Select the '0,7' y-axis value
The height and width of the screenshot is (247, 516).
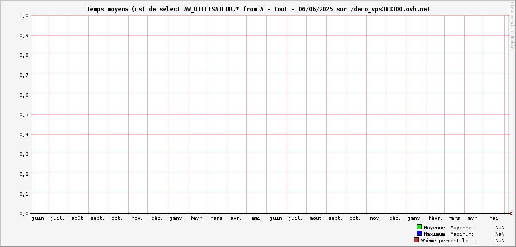pos(24,75)
